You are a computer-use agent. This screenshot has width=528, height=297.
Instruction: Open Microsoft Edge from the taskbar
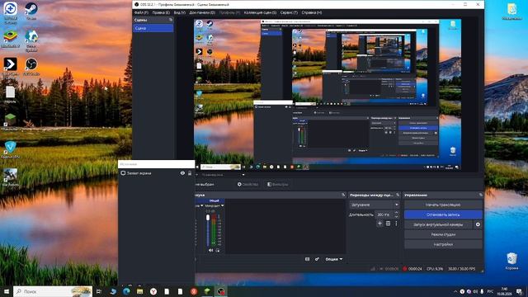pyautogui.click(x=126, y=291)
